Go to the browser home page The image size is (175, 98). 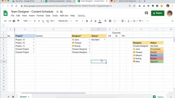pos(16,6)
